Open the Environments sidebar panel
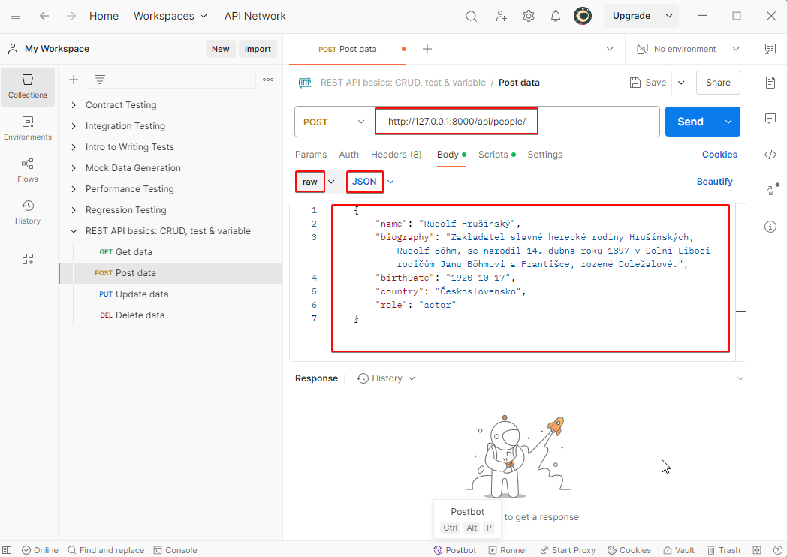This screenshot has width=787, height=557. pos(28,129)
